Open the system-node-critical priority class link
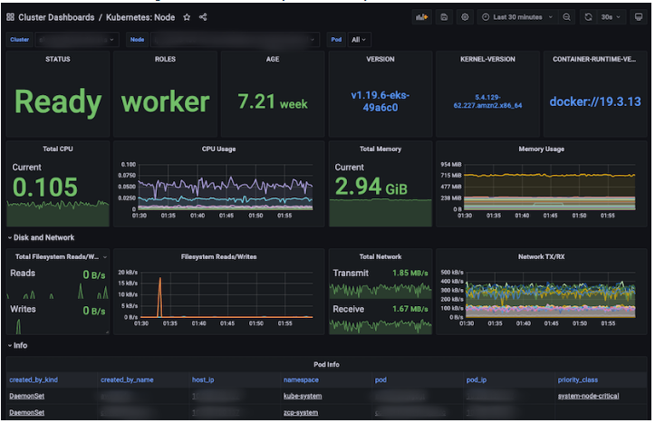The width and height of the screenshot is (655, 423). 588,396
